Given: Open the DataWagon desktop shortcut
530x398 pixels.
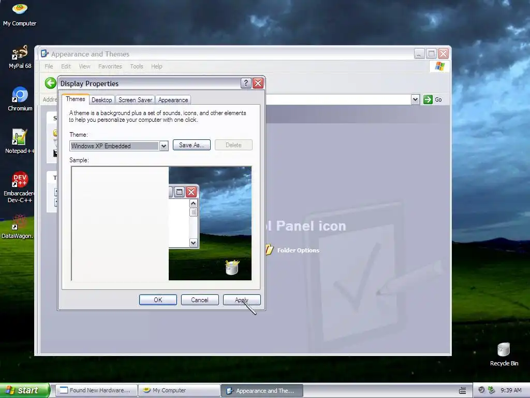Looking at the screenshot, I should [x=18, y=226].
